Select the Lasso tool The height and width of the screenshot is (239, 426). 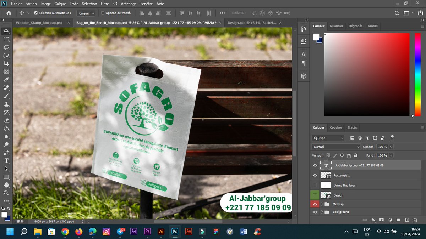[6, 47]
